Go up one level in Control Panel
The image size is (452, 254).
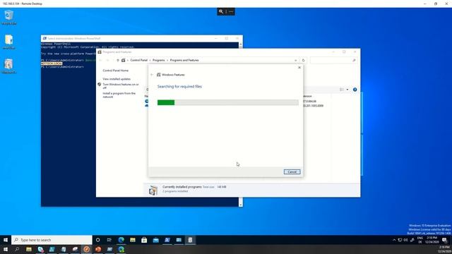point(118,60)
